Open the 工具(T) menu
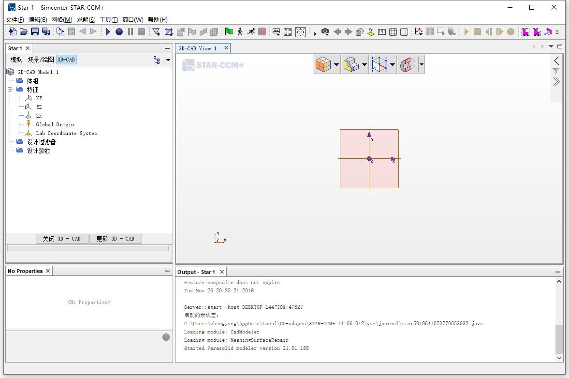This screenshot has width=569, height=378. 109,20
